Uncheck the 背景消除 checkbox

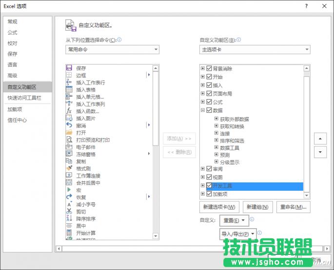209,69
